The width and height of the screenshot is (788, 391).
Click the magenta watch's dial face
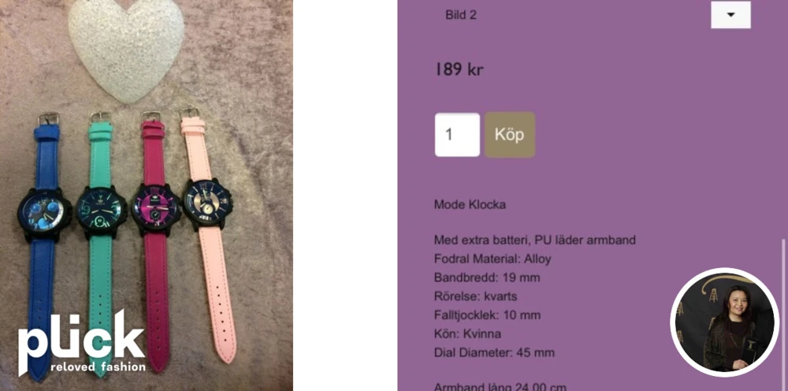point(155,209)
